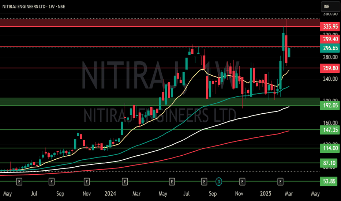The width and height of the screenshot is (341, 201).
Task: Click the Nov label right of Sep 2024
Action: [239, 193]
